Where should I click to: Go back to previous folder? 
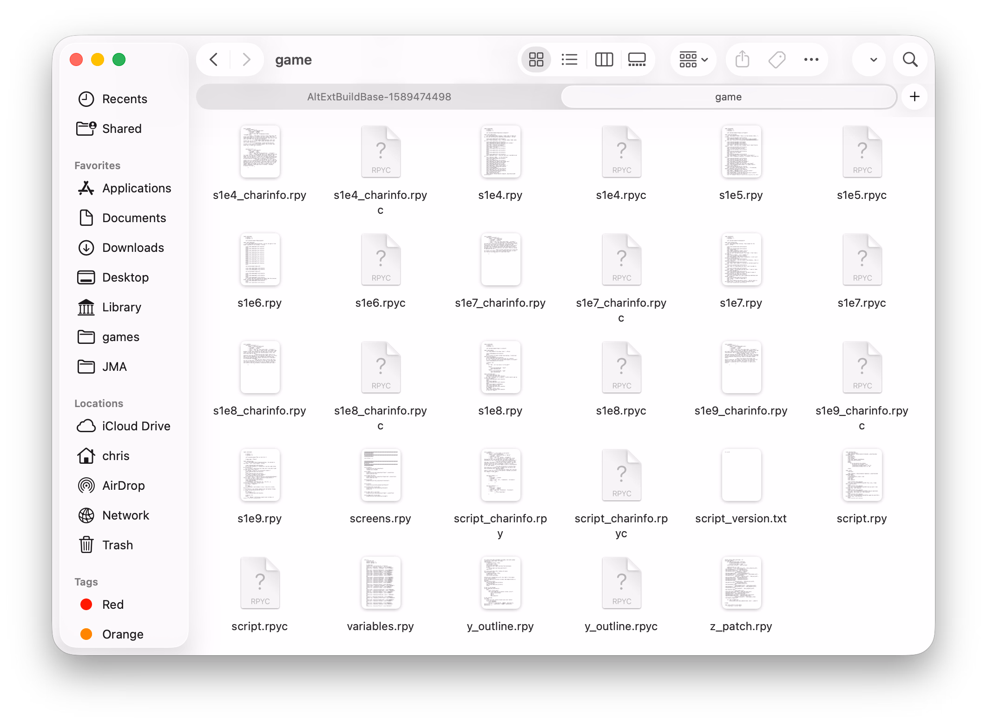214,59
